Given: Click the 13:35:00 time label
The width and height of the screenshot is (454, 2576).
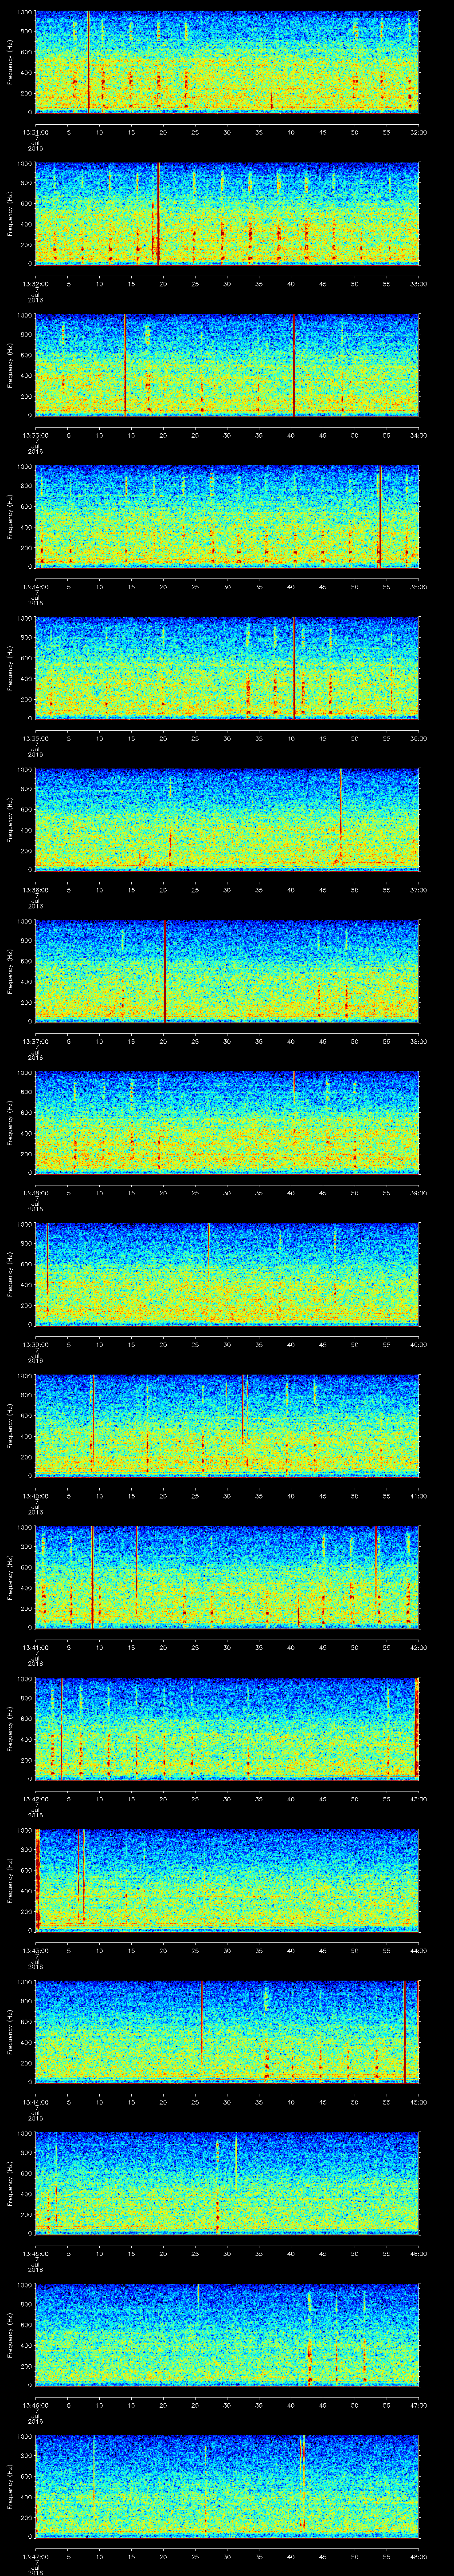Looking at the screenshot, I should pyautogui.click(x=35, y=738).
